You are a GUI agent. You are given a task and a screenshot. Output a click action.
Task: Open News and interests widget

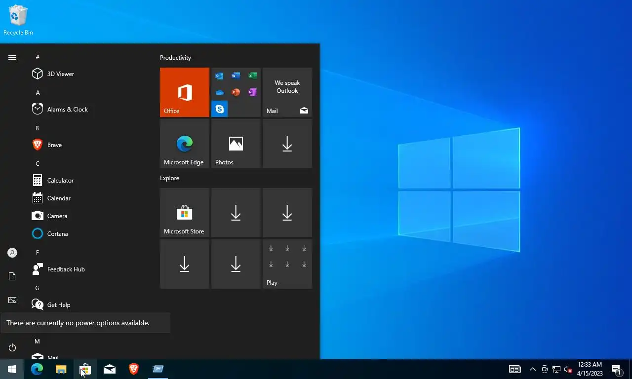point(515,369)
